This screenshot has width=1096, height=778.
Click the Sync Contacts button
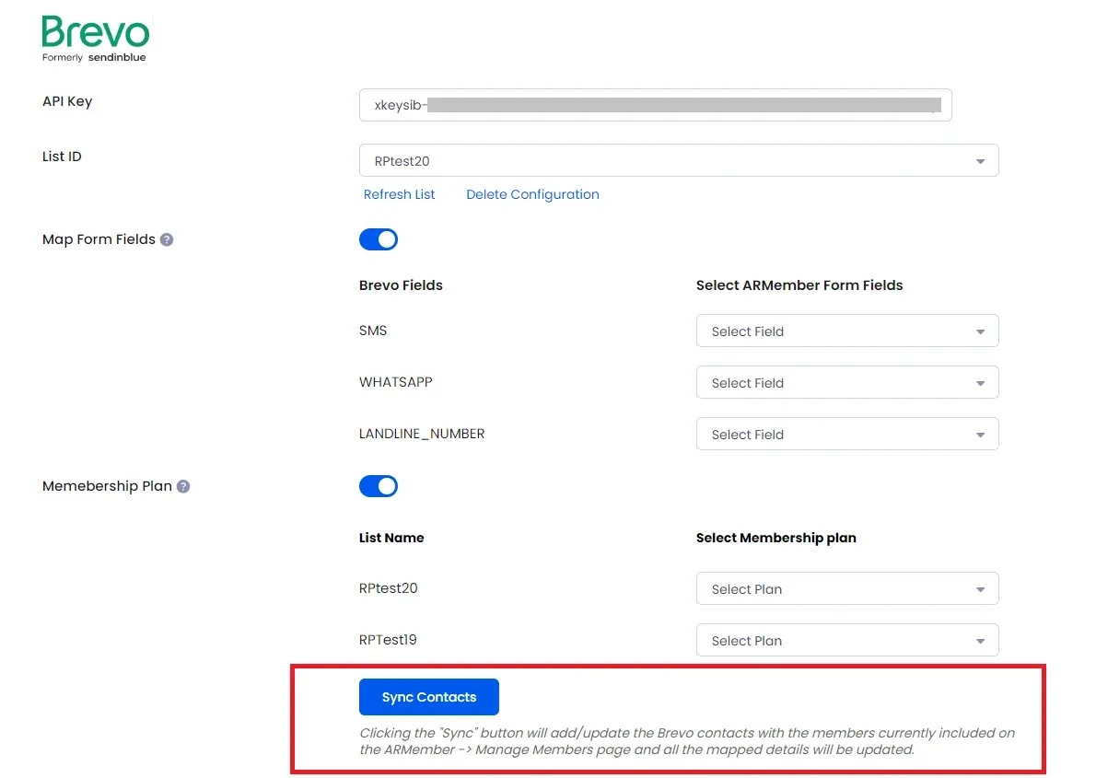point(429,697)
